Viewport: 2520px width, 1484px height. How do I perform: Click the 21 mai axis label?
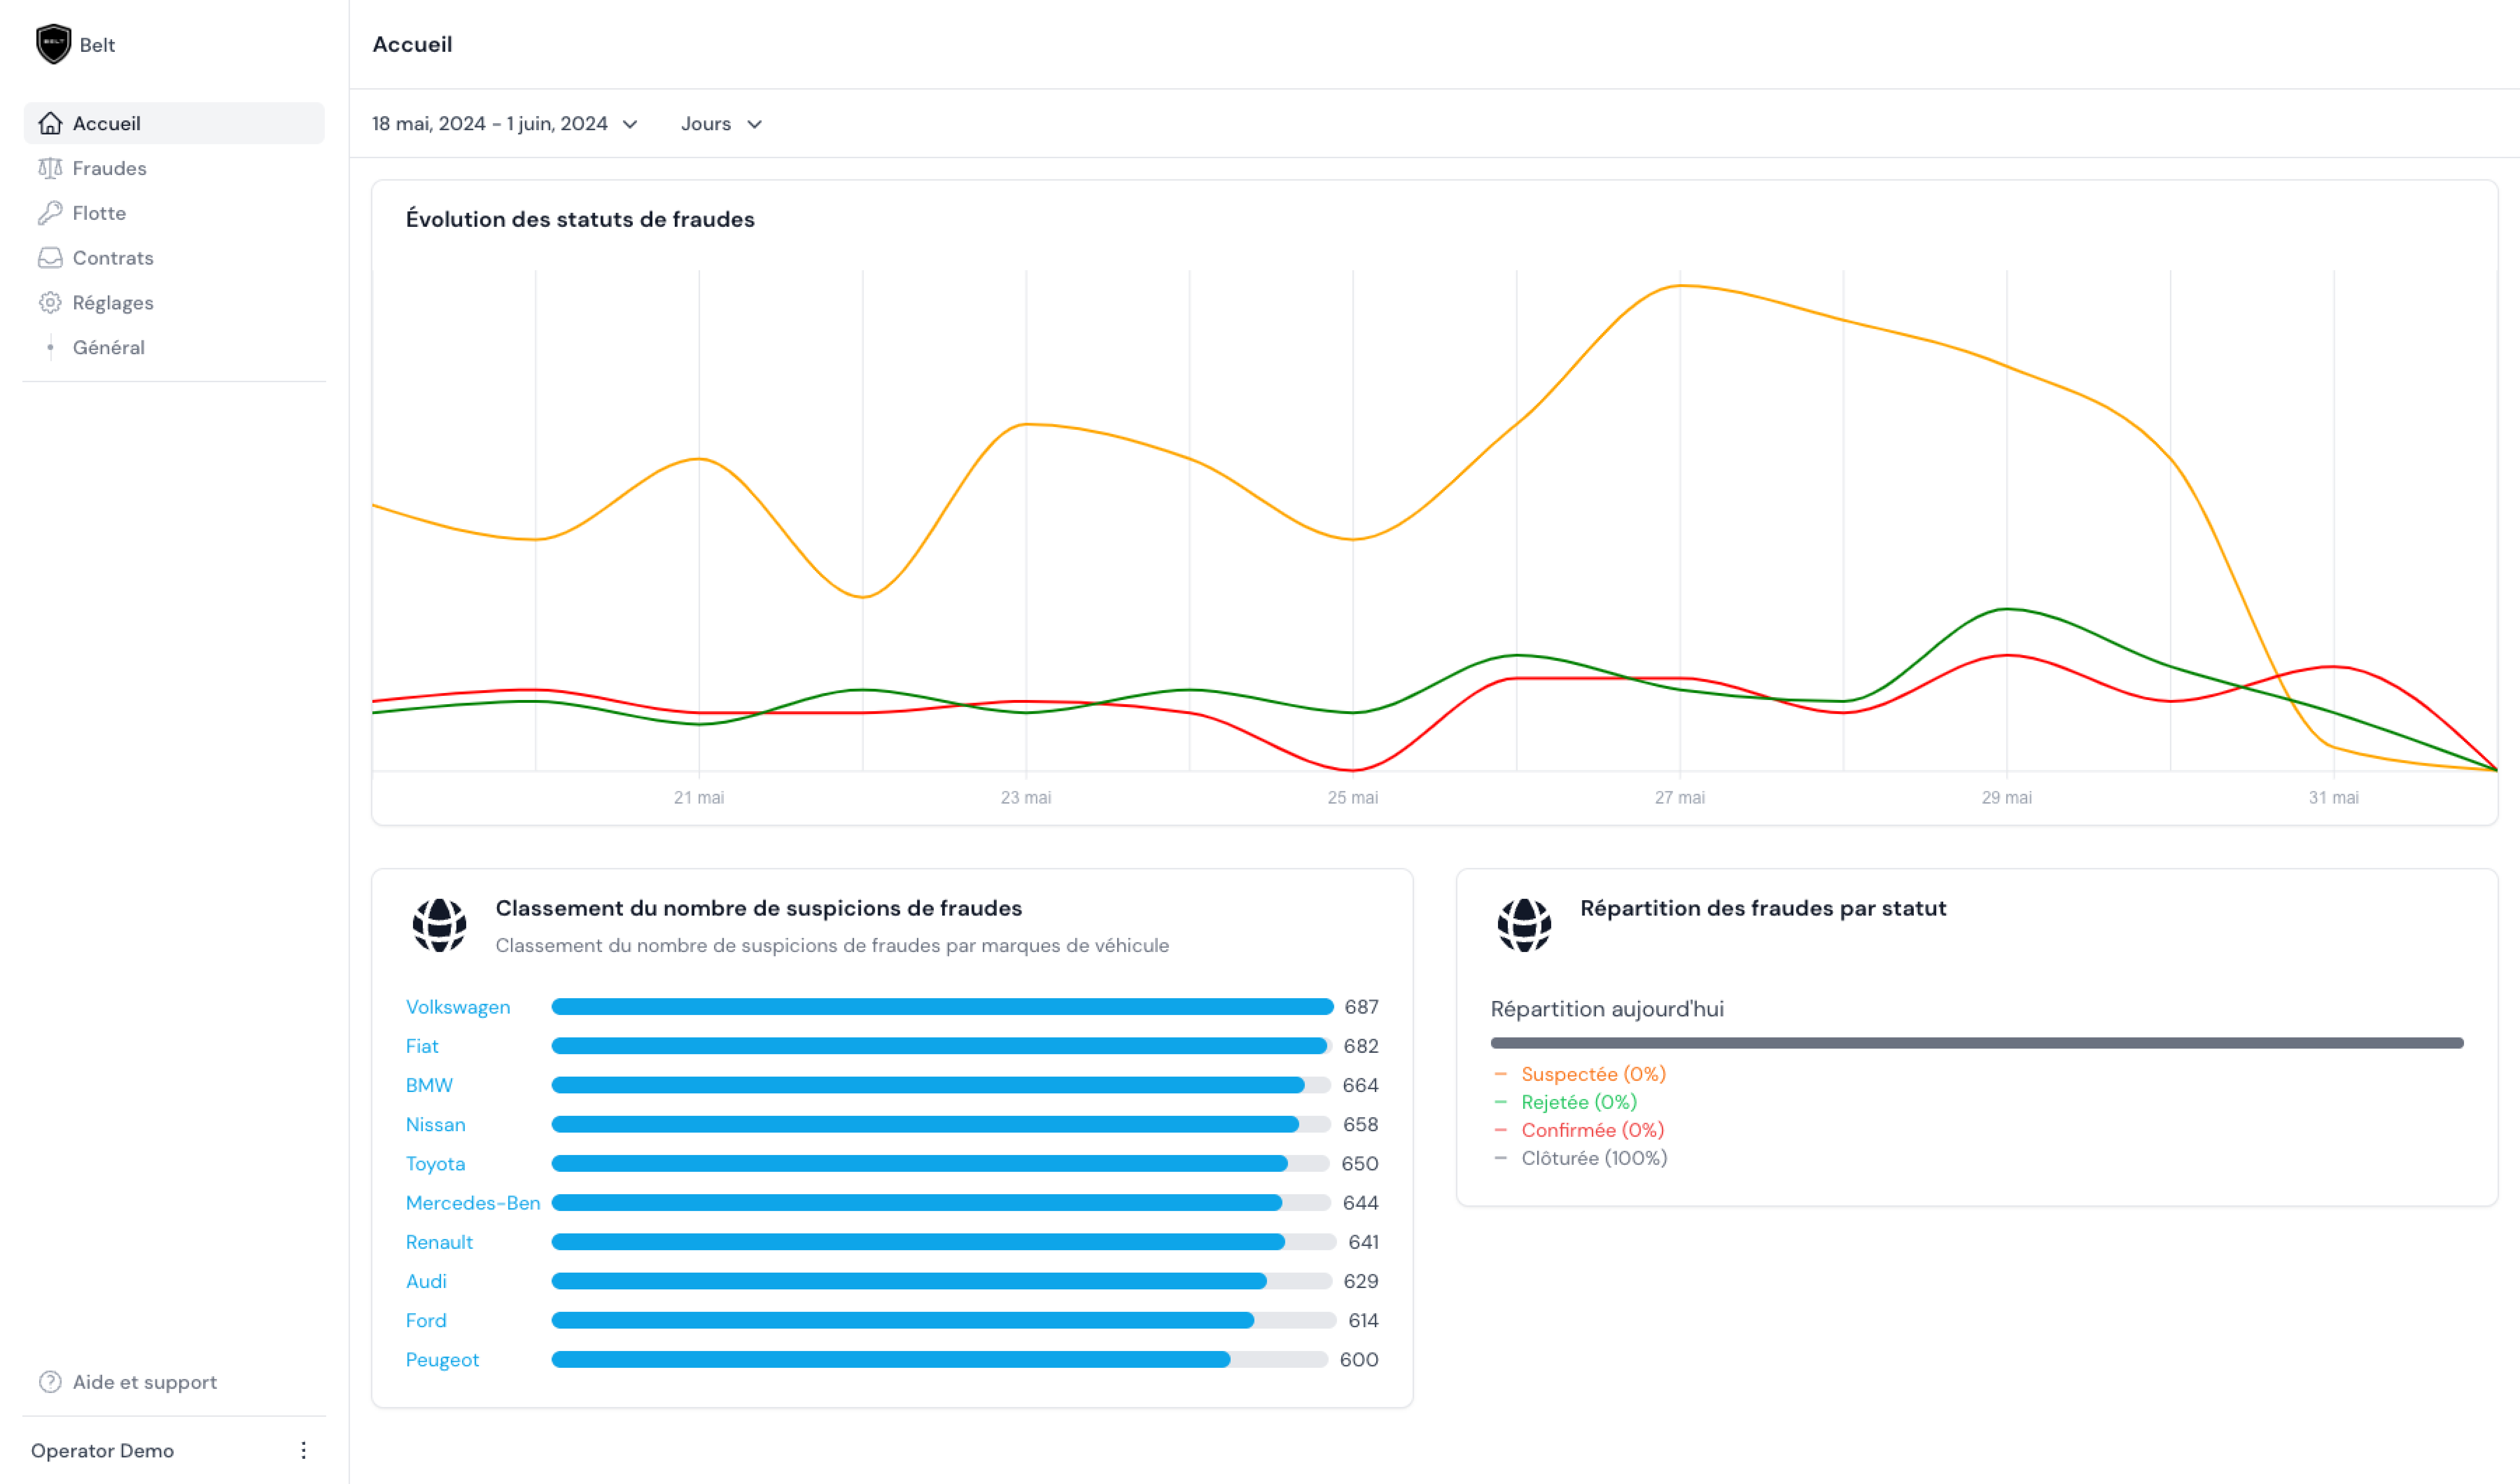(699, 798)
